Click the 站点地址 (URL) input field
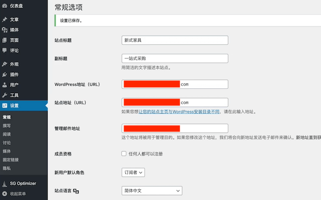Image resolution: width=321 pixels, height=200 pixels. pyautogui.click(x=175, y=102)
